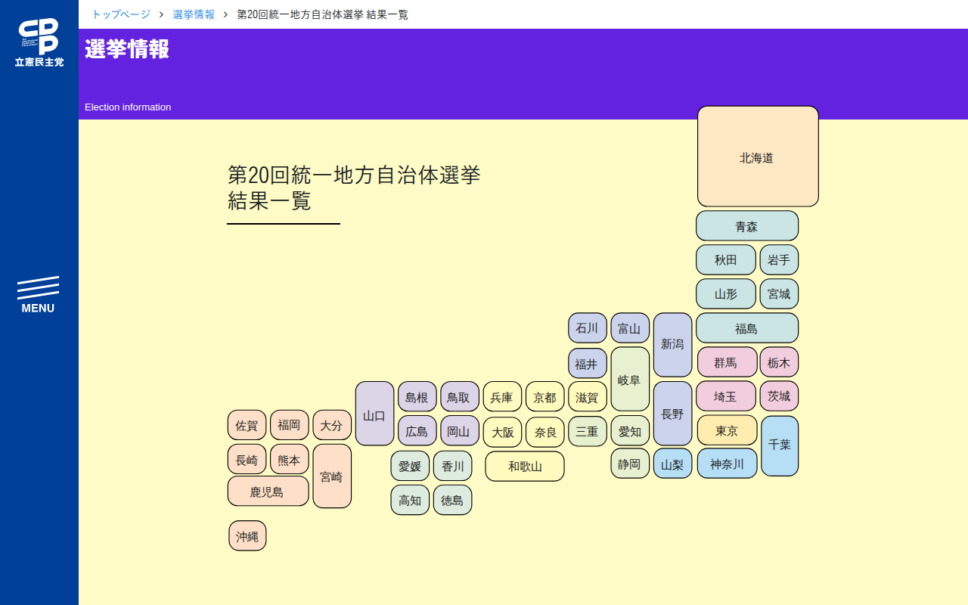Select 北海道 prefecture tile
The height and width of the screenshot is (605, 968).
click(758, 157)
